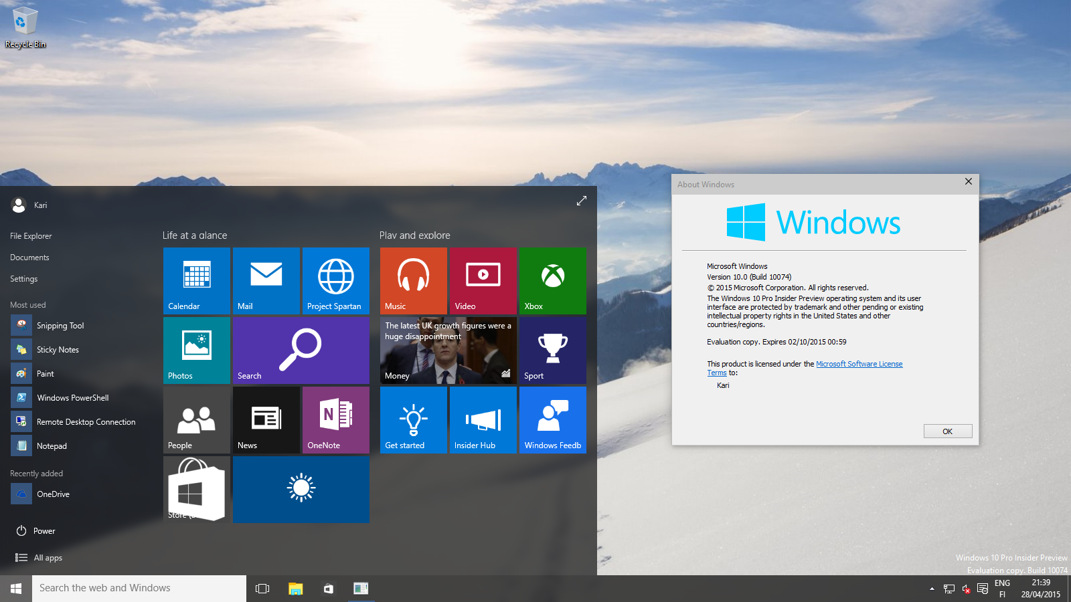
Task: Expand the Start menu to full screen
Action: point(581,200)
